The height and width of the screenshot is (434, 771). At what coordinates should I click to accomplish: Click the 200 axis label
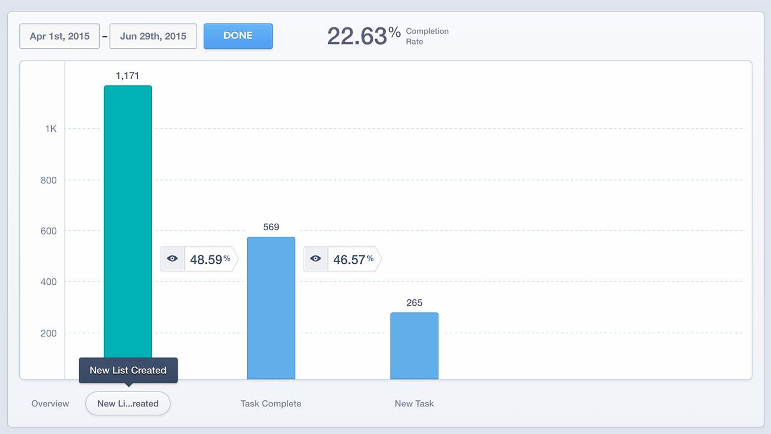click(x=49, y=333)
